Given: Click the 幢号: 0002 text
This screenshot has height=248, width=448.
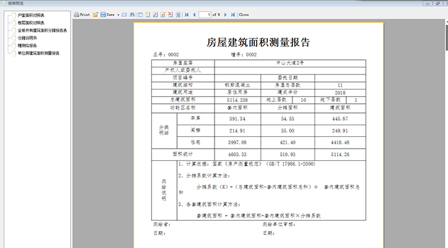Looking at the screenshot, I should [244, 55].
